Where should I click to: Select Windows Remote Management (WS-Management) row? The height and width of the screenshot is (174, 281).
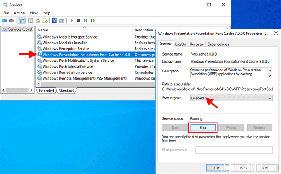click(96, 78)
